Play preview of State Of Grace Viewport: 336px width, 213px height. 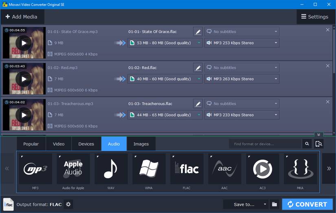24,43
